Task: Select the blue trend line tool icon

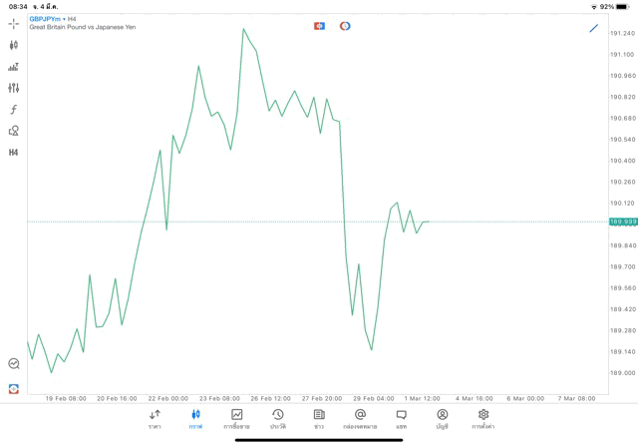Action: click(594, 28)
